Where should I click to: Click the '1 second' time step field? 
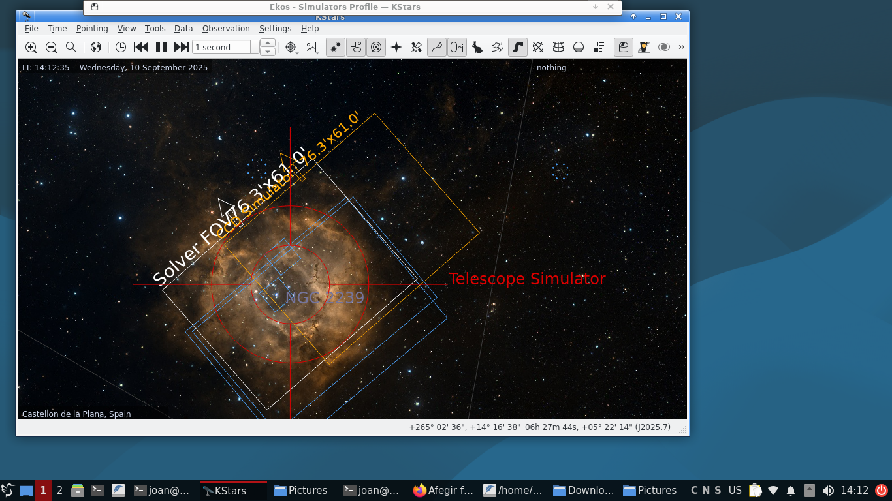point(221,47)
